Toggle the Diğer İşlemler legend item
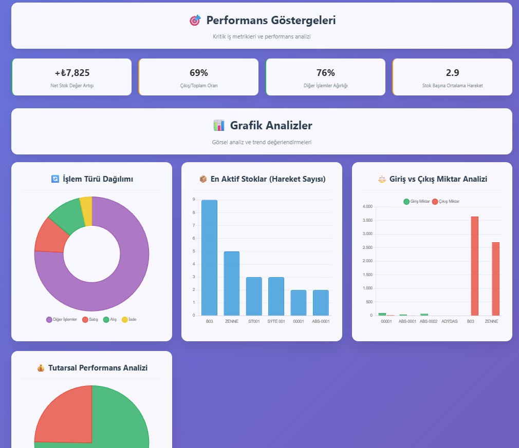The image size is (519, 448). click(x=62, y=319)
